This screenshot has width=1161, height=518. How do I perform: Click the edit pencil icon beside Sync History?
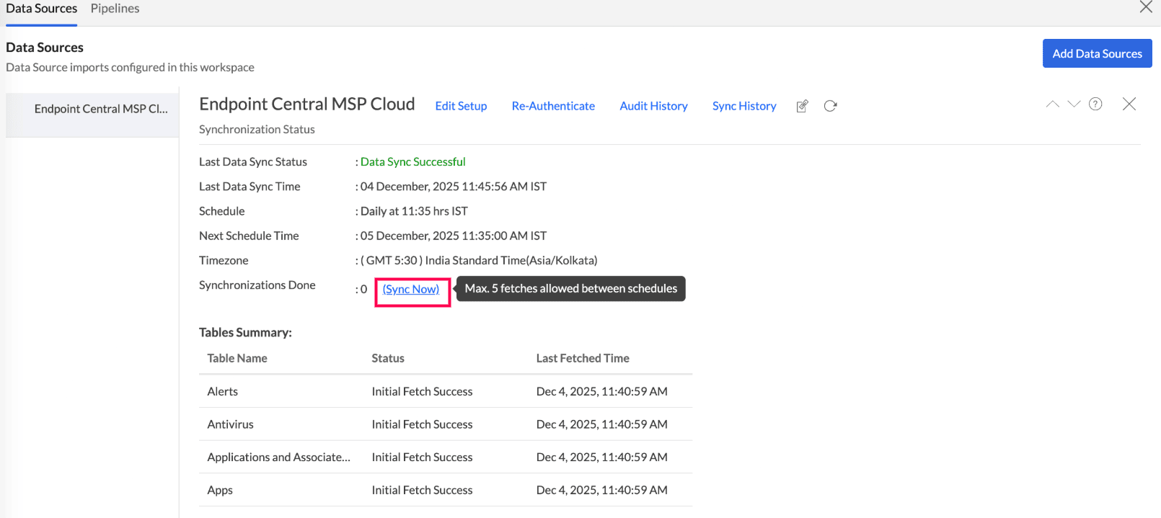802,107
